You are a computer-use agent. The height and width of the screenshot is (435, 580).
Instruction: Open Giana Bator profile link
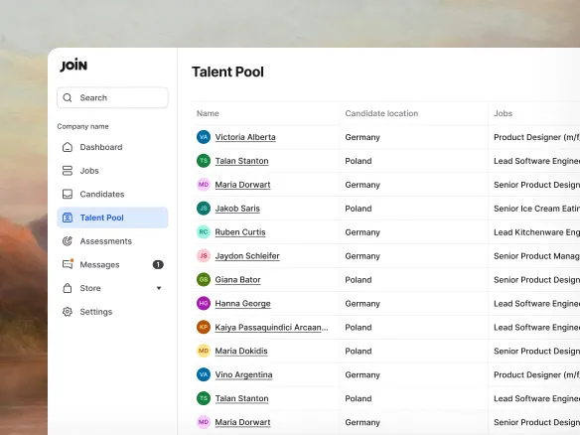point(237,280)
